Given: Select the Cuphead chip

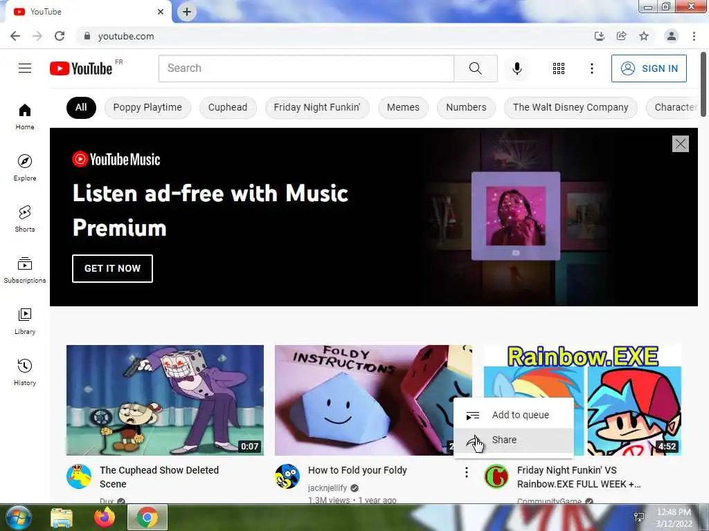Looking at the screenshot, I should (227, 107).
